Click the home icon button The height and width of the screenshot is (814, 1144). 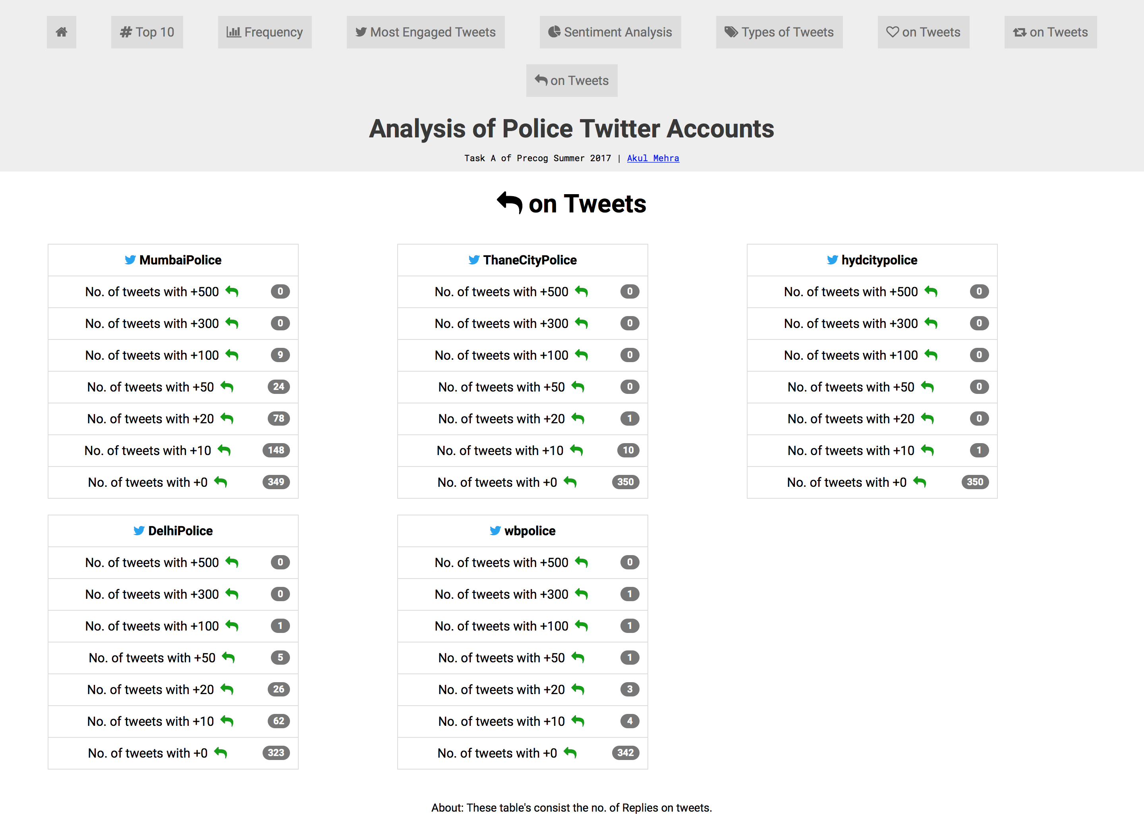coord(61,32)
